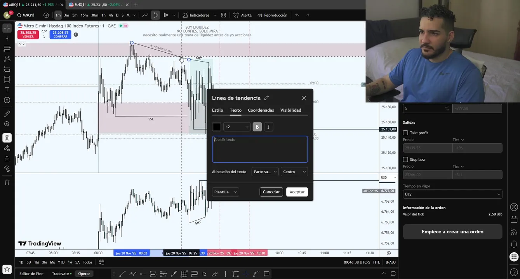520x279 pixels.
Task: Open the chart settings gear on time axis
Action: pyautogui.click(x=389, y=253)
